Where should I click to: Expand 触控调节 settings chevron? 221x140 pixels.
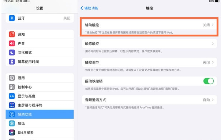coord(213,62)
